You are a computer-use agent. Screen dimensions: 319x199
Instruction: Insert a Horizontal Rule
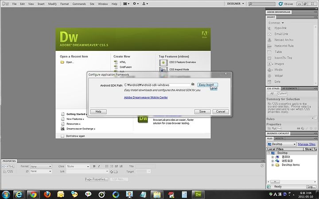pyautogui.click(x=284, y=46)
